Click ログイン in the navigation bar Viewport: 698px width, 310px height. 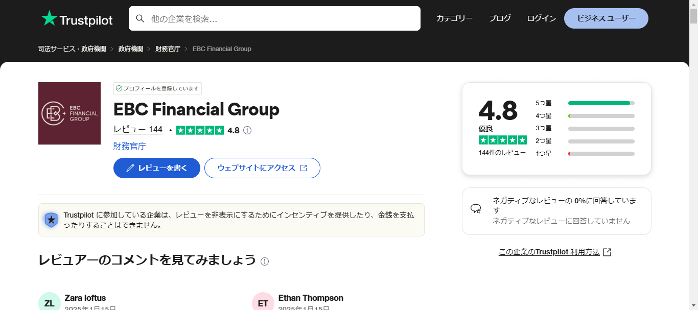click(541, 18)
